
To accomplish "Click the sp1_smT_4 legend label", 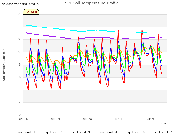I will tap(109, 132).
